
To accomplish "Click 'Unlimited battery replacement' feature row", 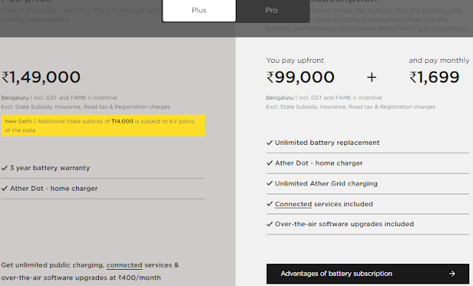I will (368, 143).
